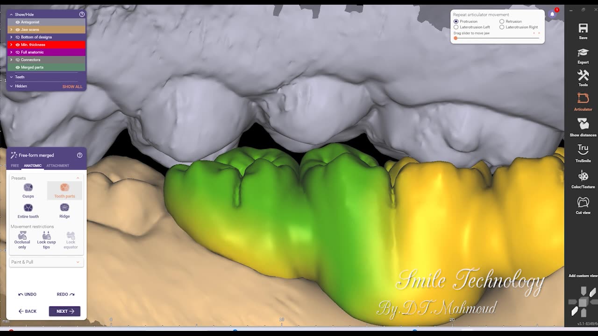Click the view orientation cube widget
This screenshot has width=598, height=336.
(x=583, y=301)
